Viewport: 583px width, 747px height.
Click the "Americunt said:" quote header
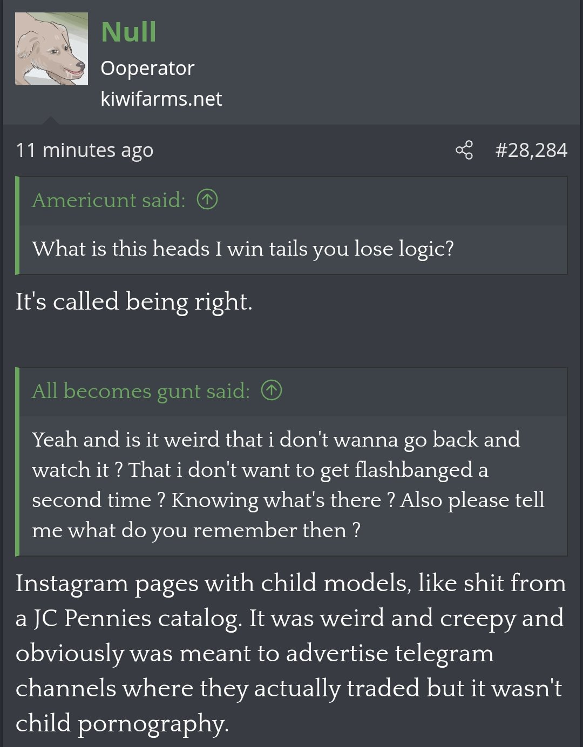[x=109, y=200]
